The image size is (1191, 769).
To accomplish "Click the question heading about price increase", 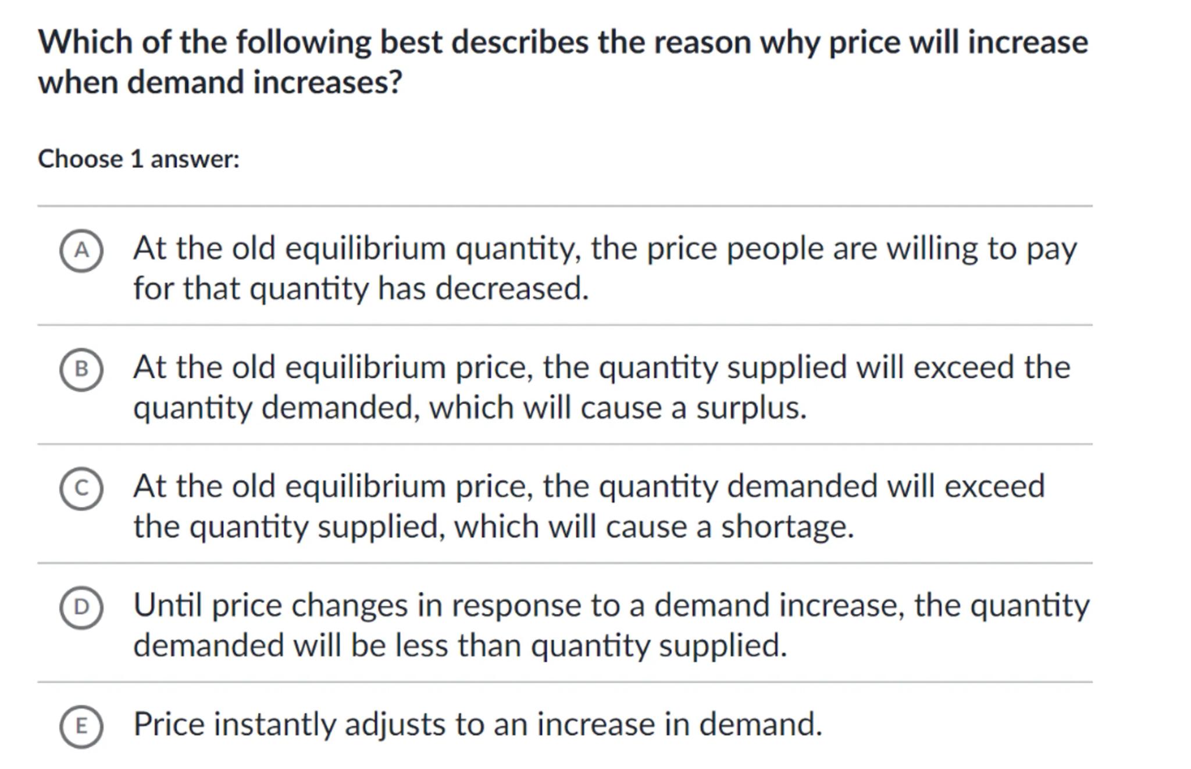I will pos(562,62).
